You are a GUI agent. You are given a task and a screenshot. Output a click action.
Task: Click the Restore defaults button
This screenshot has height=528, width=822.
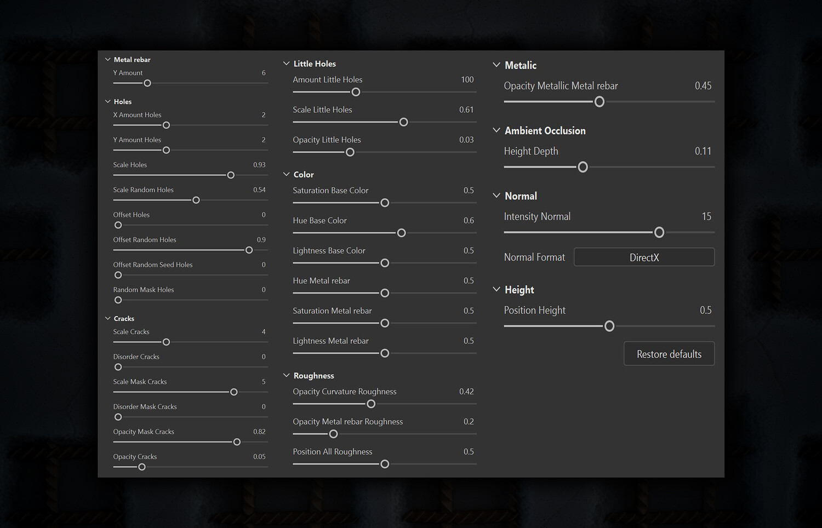point(669,354)
